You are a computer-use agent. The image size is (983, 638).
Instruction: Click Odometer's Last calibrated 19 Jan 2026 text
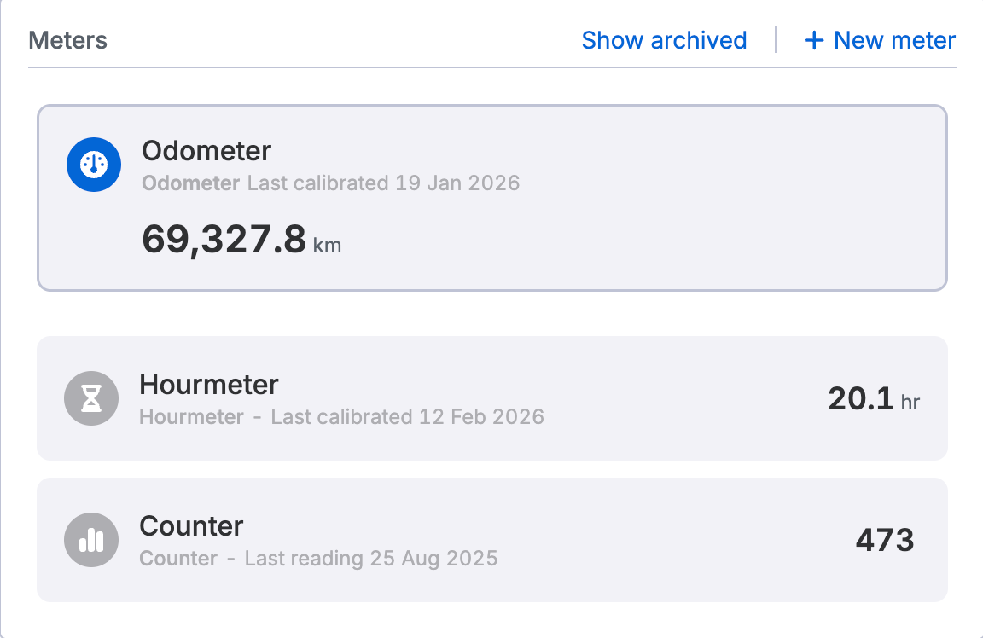pyautogui.click(x=383, y=183)
